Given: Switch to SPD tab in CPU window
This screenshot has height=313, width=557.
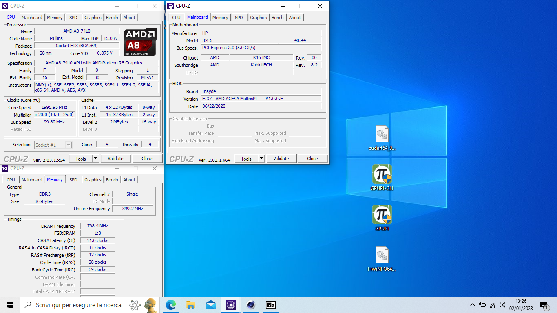Looking at the screenshot, I should pos(73,18).
